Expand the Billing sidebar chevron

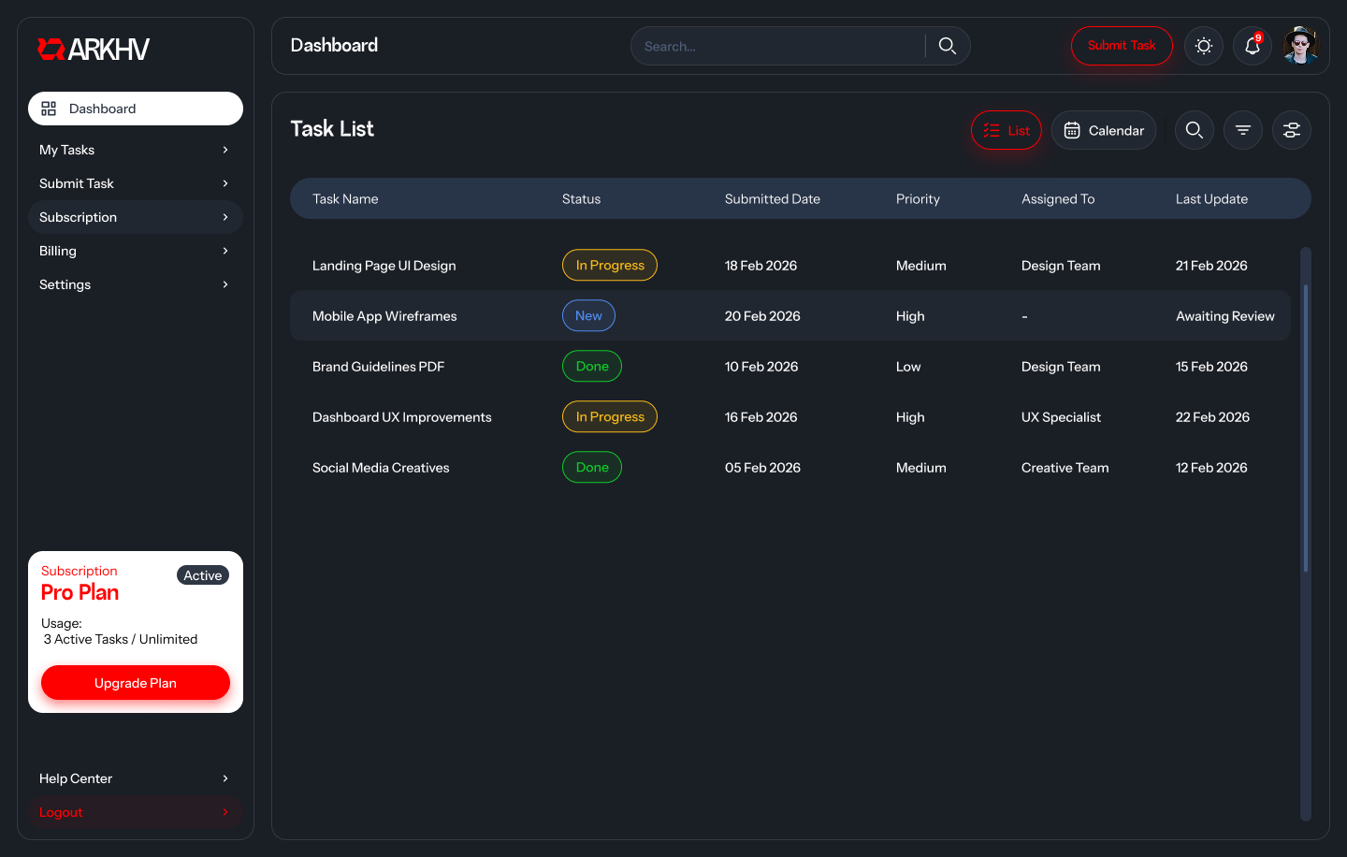pos(225,251)
